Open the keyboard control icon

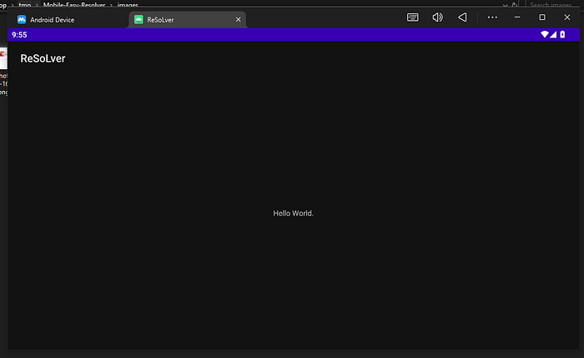[413, 18]
